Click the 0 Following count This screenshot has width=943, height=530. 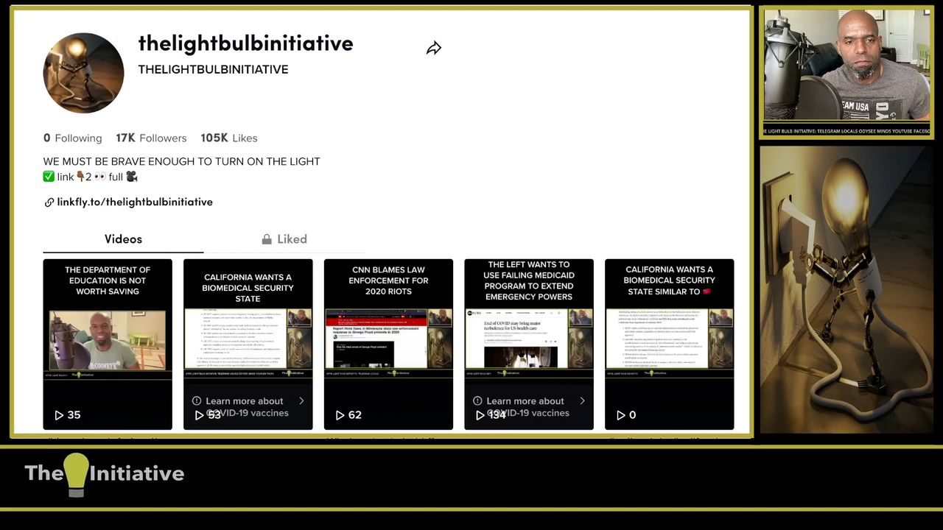click(72, 138)
